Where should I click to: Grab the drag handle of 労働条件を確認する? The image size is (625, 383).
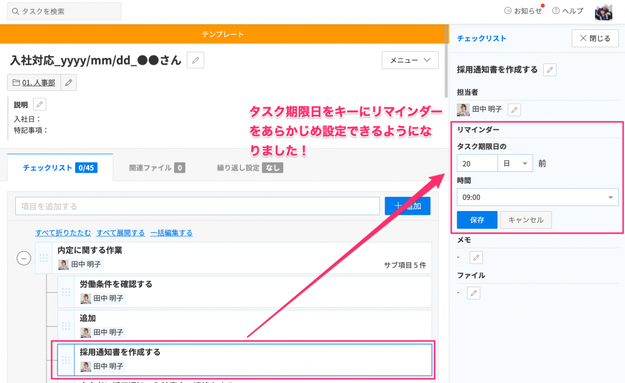click(x=66, y=292)
